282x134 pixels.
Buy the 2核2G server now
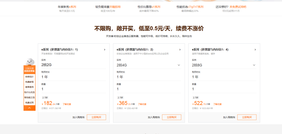96,117
